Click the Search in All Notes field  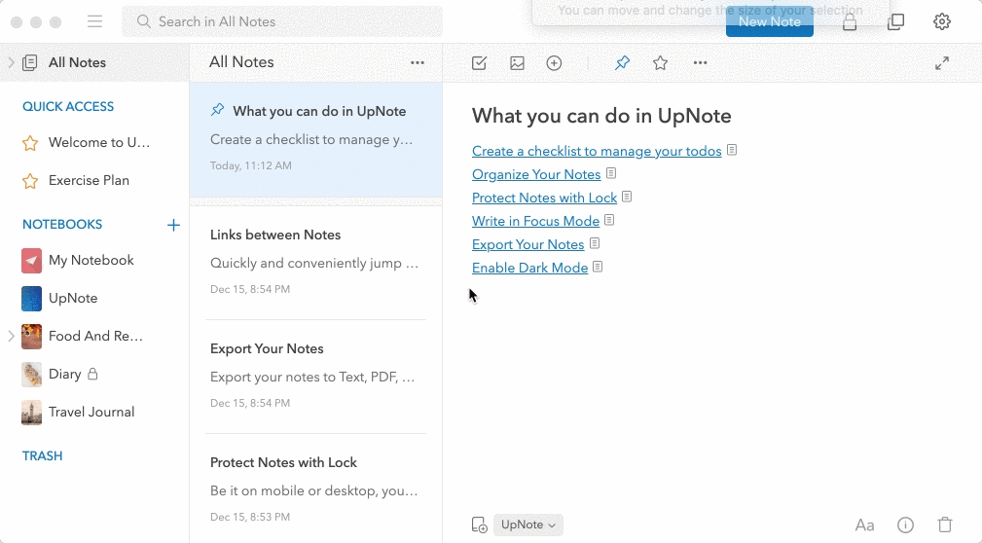click(282, 22)
